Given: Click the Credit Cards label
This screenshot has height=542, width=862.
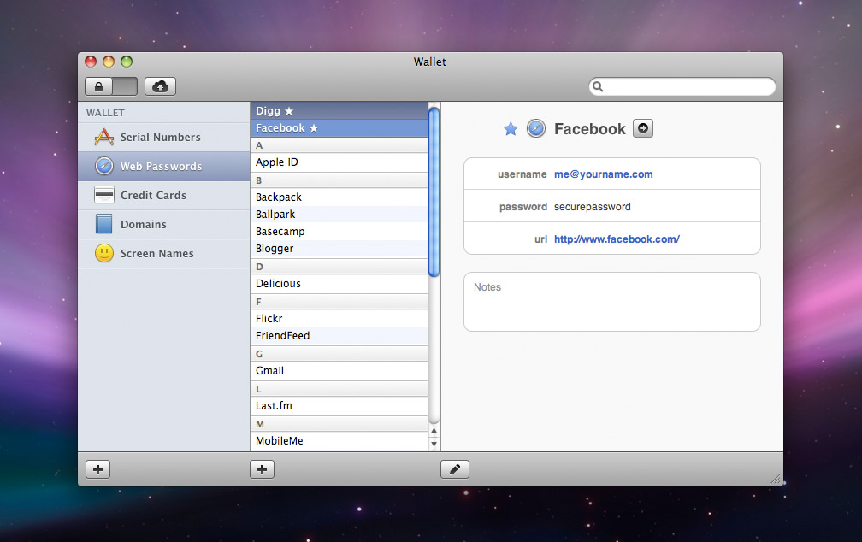Looking at the screenshot, I should pos(153,195).
